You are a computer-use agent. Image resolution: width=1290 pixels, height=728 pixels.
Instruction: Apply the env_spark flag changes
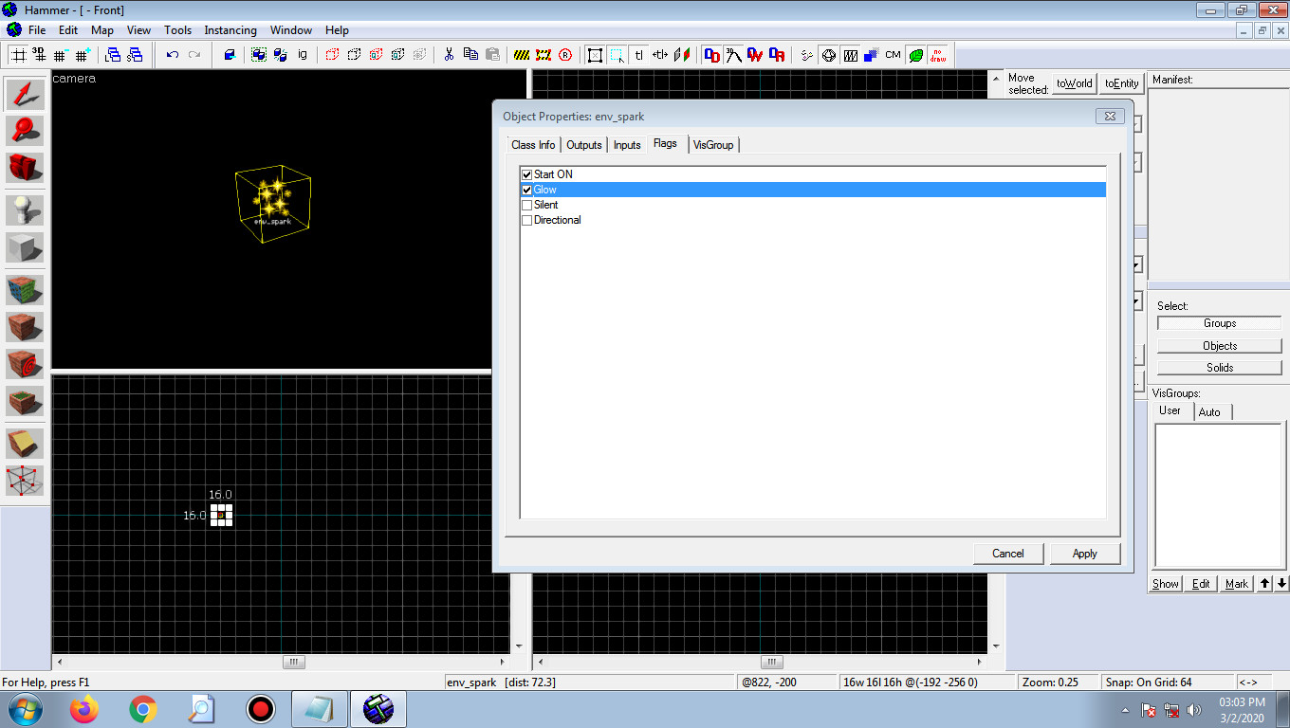1084,553
